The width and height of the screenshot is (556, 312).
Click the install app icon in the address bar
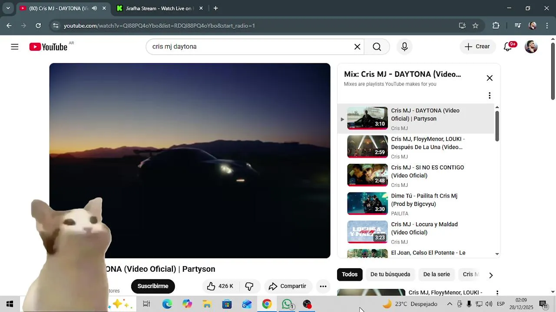click(462, 26)
